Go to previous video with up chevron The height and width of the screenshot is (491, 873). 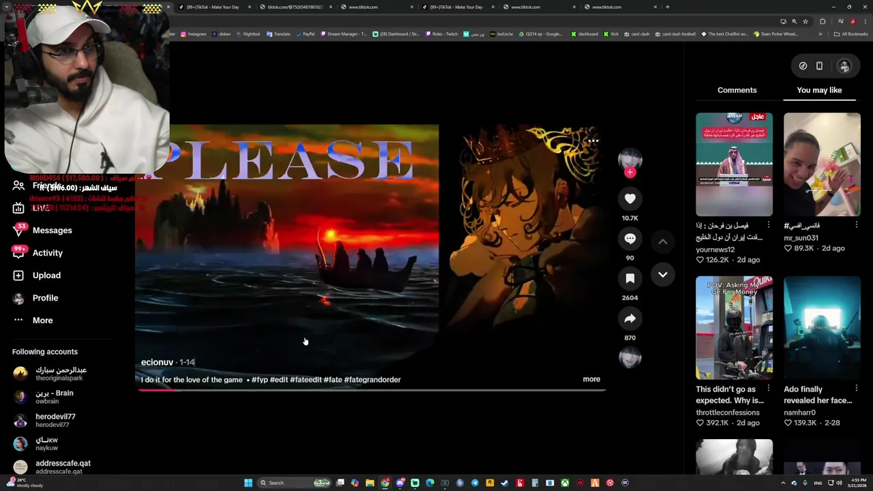(x=662, y=241)
